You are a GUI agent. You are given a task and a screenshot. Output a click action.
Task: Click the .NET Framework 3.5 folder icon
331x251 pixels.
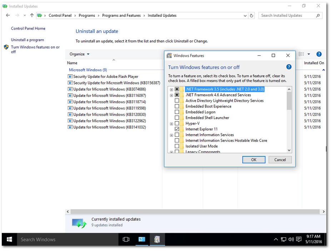(x=182, y=89)
